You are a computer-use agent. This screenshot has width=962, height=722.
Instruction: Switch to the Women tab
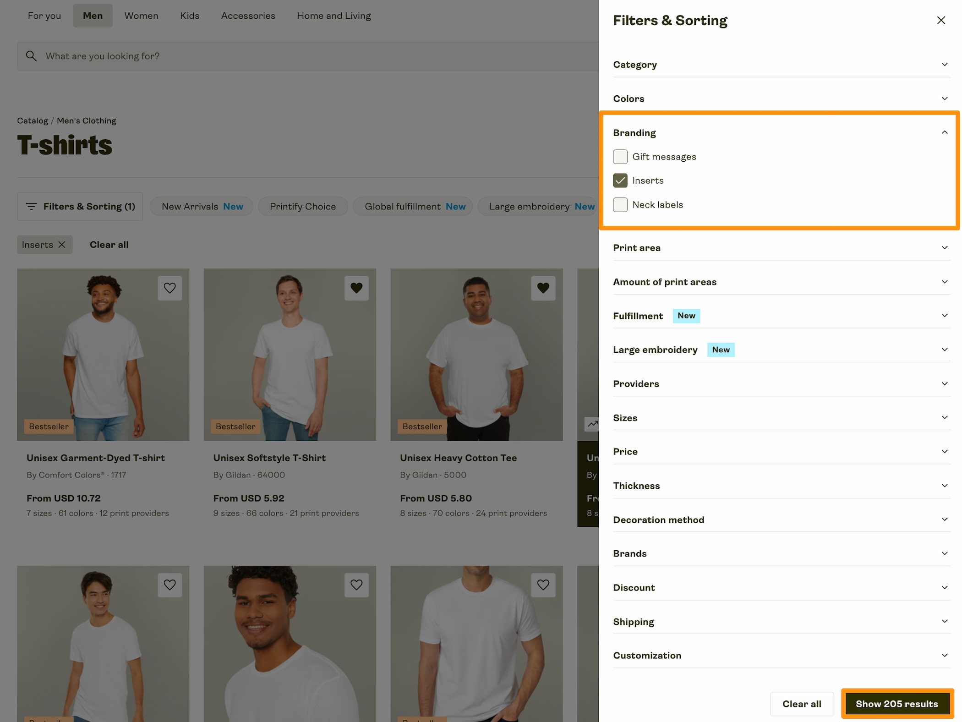tap(141, 16)
